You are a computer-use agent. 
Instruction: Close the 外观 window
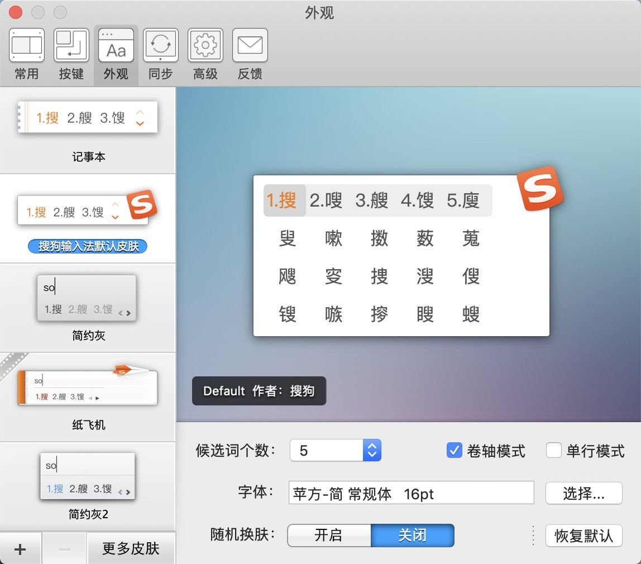coord(16,12)
